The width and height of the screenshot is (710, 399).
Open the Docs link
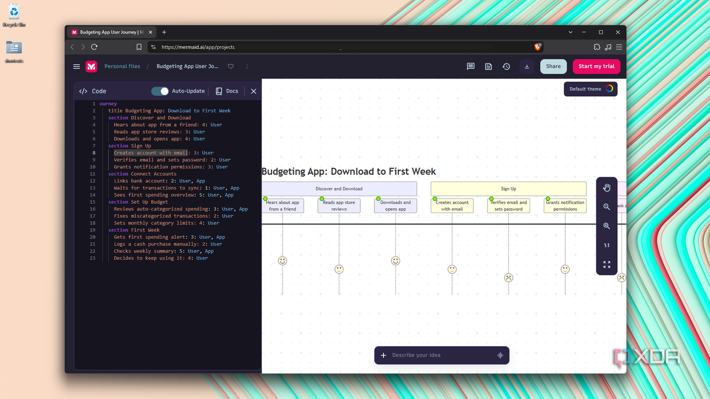227,91
